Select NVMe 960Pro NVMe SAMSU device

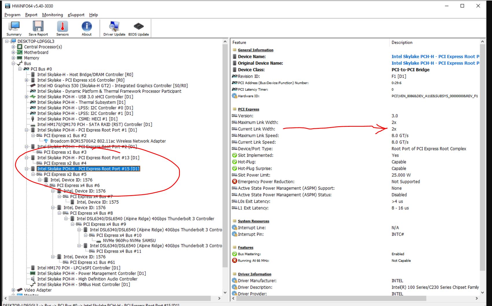pos(129,241)
